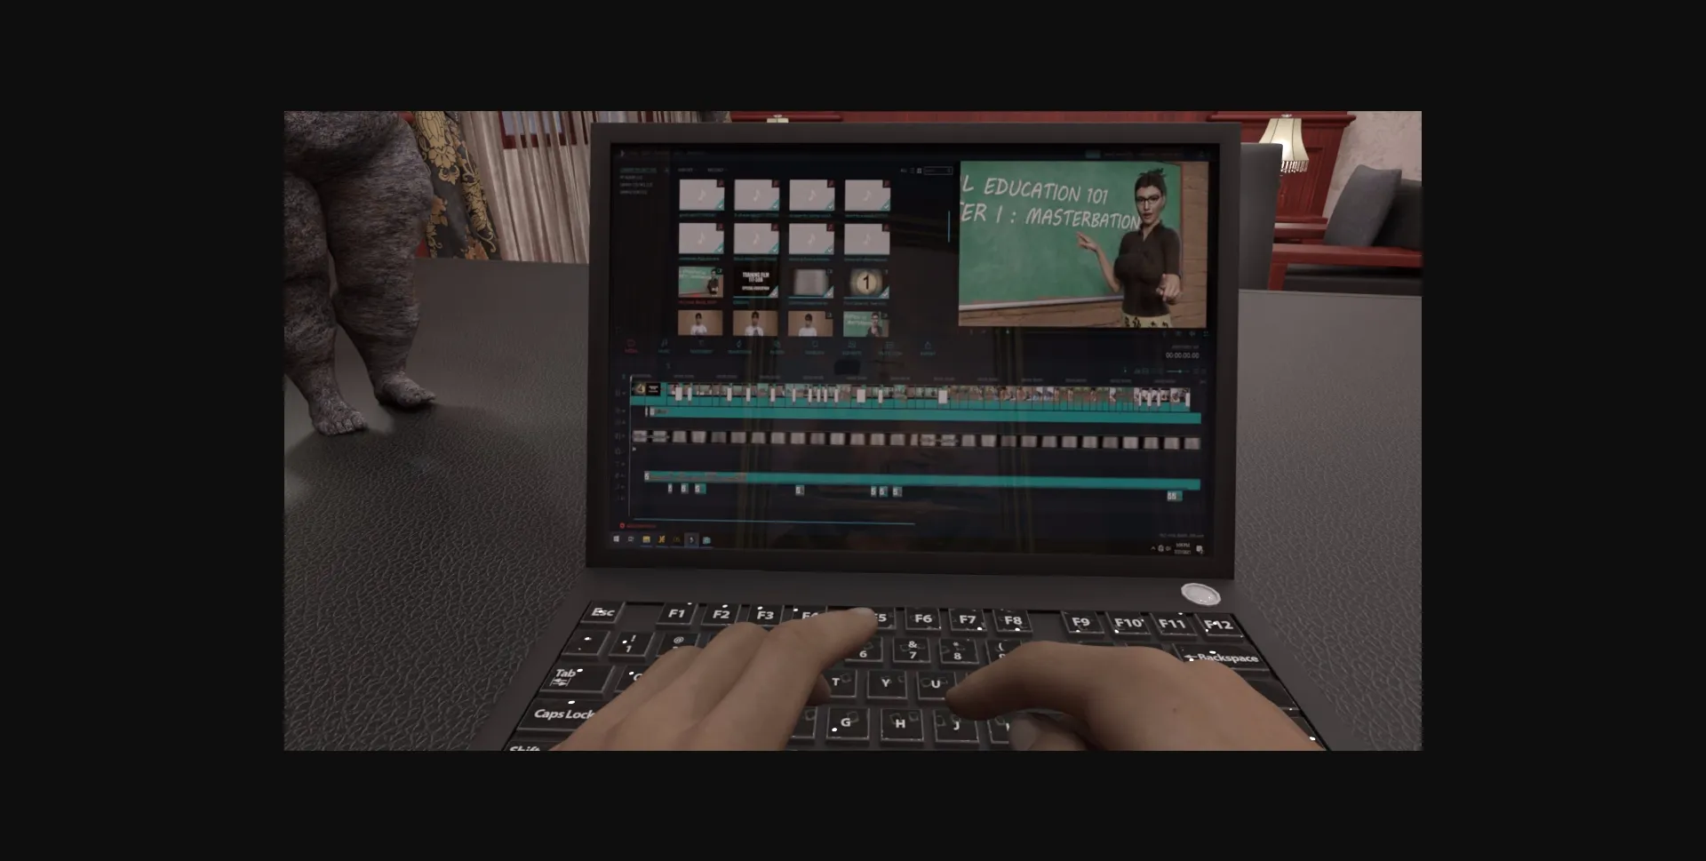Viewport: 1706px width, 861px height.
Task: Select the black training film title thumbnail
Action: 754,283
